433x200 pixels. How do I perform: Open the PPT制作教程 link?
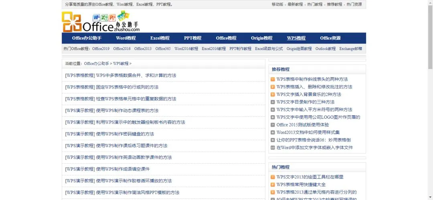click(240, 49)
